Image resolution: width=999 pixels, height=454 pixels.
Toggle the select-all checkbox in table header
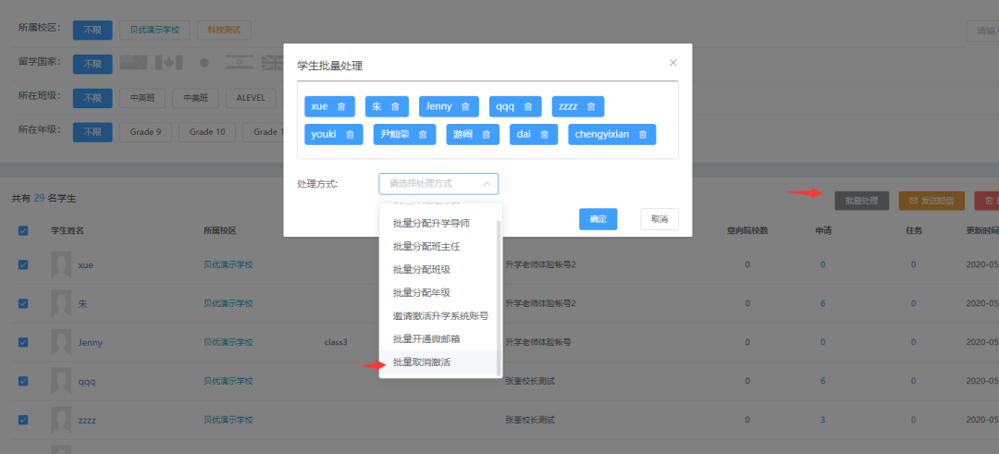point(23,230)
